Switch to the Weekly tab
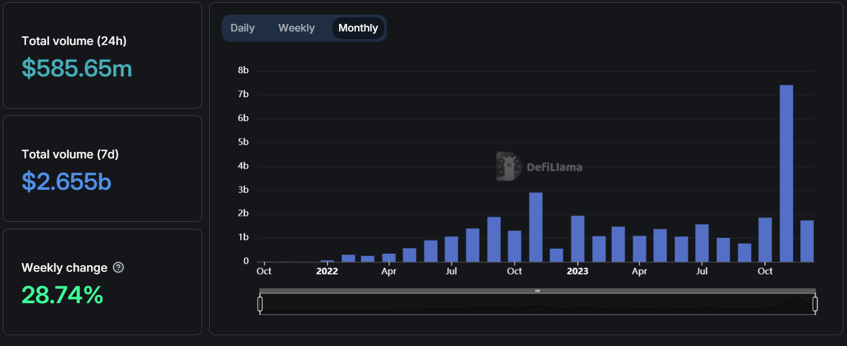847x346 pixels. [x=296, y=28]
